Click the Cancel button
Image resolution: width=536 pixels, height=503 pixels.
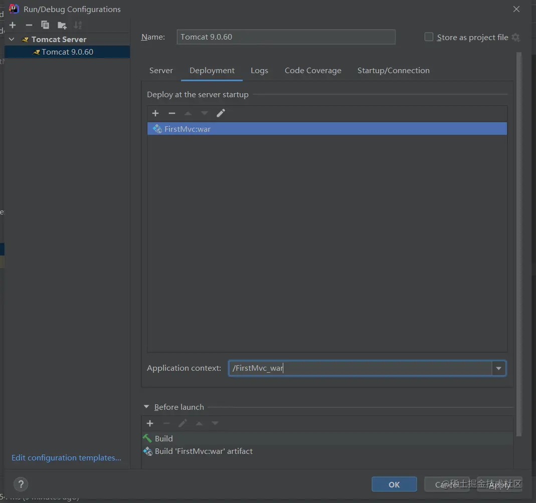pyautogui.click(x=447, y=484)
